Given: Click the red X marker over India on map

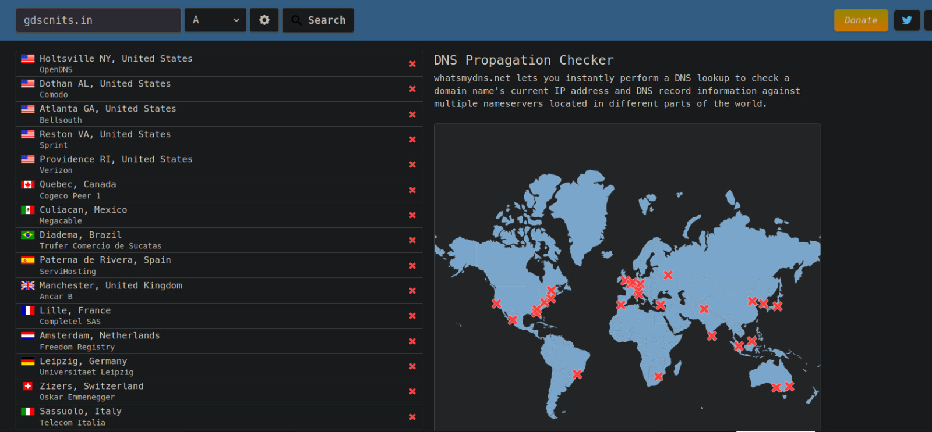Looking at the screenshot, I should [x=704, y=309].
